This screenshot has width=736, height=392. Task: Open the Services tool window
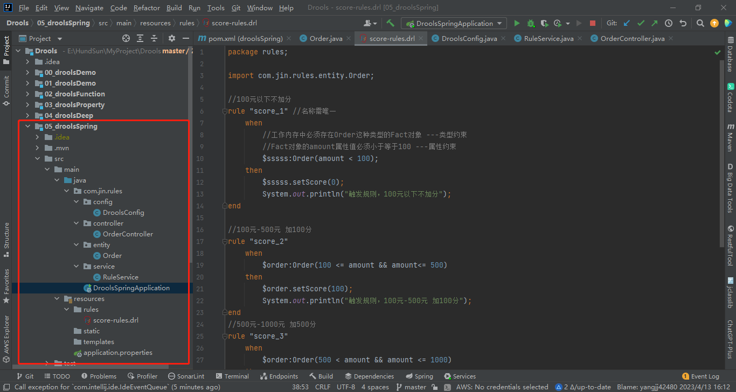coord(460,376)
